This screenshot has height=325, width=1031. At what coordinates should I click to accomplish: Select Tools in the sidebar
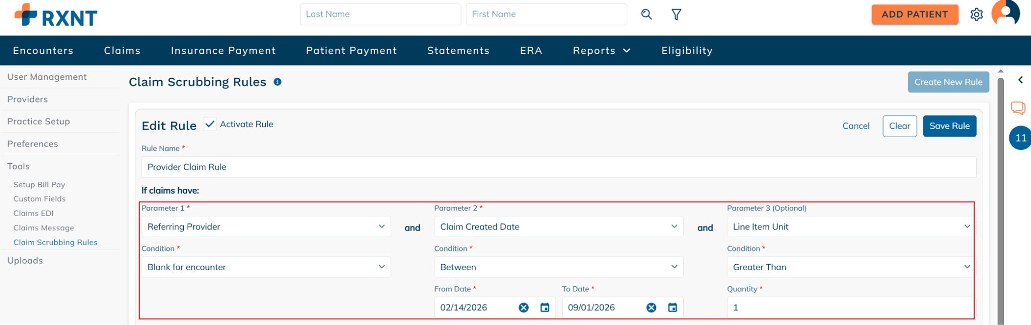[x=19, y=166]
